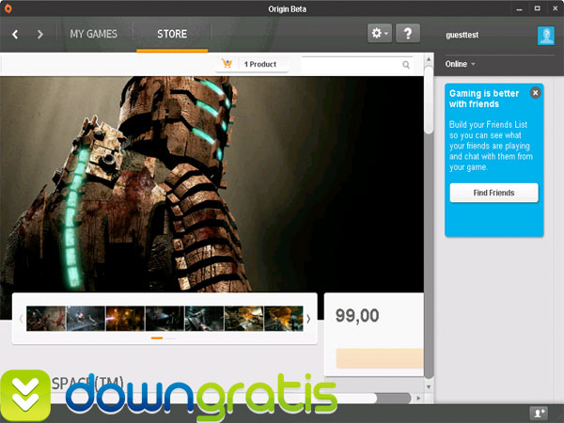Open the settings gear dropdown
The width and height of the screenshot is (564, 423).
pyautogui.click(x=380, y=34)
